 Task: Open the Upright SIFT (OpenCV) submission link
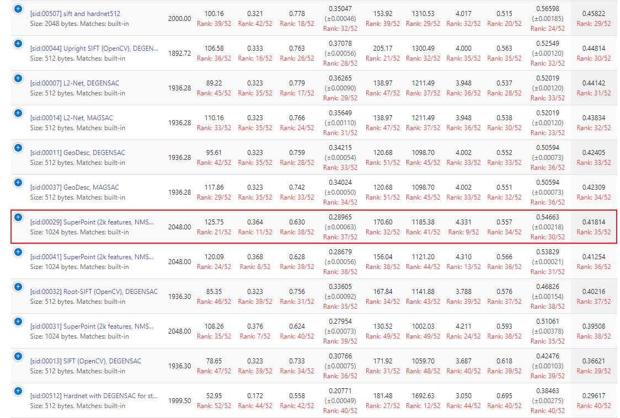pos(94,49)
